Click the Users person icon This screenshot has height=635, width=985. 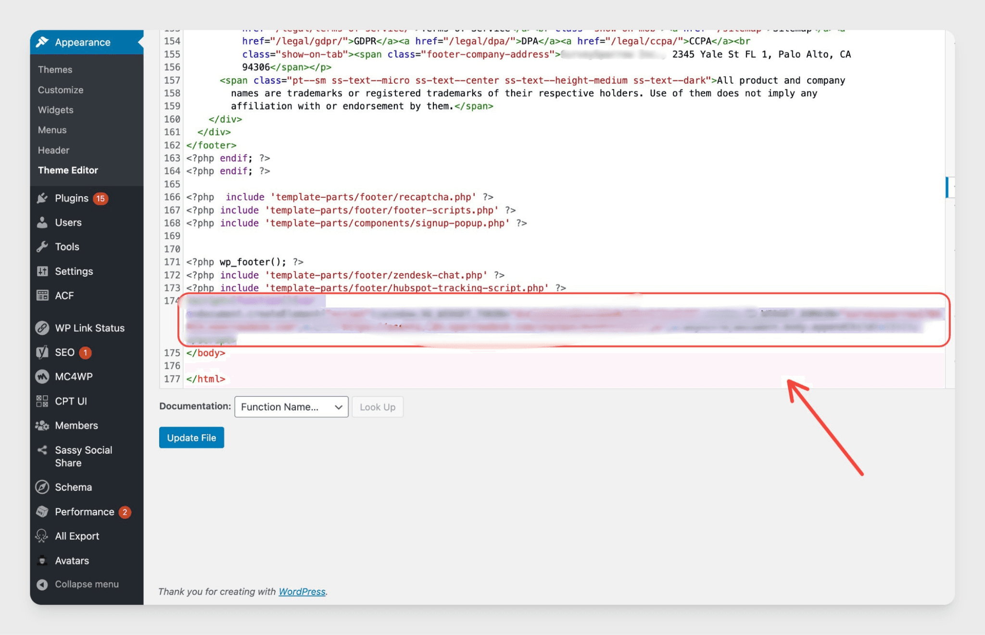(42, 222)
